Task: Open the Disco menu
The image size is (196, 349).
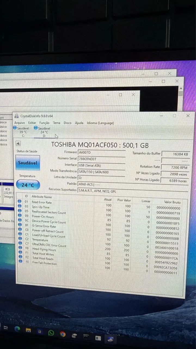Action: (x=68, y=123)
